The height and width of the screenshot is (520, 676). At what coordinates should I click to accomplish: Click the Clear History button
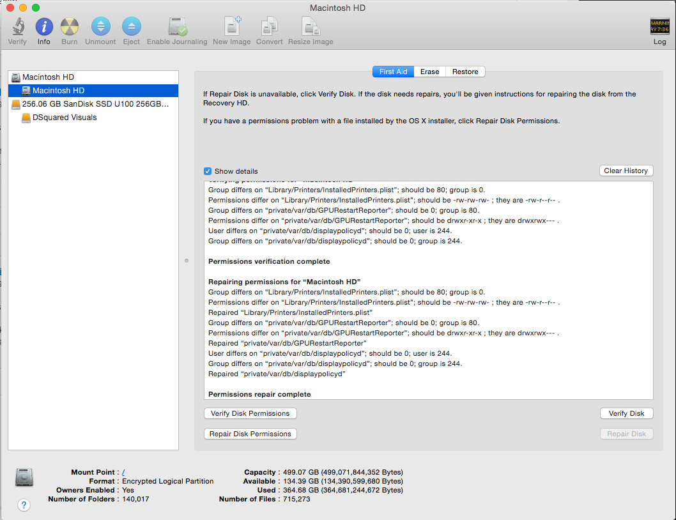tap(626, 171)
